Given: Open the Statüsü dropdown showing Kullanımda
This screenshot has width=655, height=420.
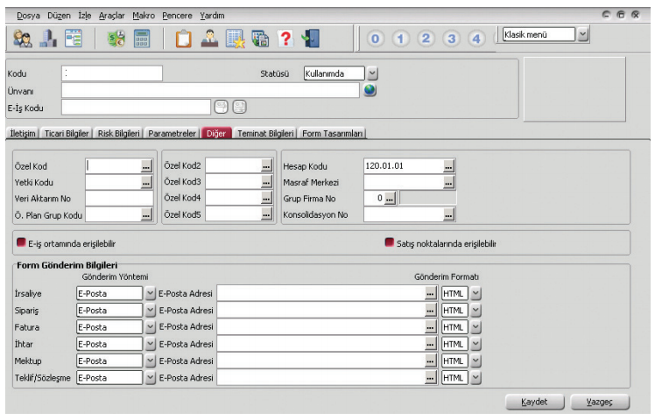Looking at the screenshot, I should pos(372,73).
